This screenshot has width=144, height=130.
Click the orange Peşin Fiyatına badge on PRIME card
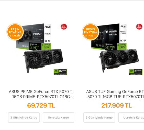tap(15, 32)
